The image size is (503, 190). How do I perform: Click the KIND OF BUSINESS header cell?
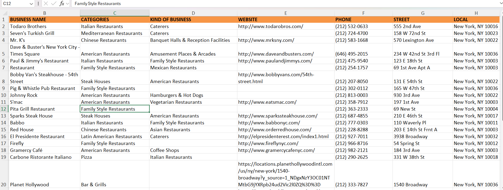[193, 19]
